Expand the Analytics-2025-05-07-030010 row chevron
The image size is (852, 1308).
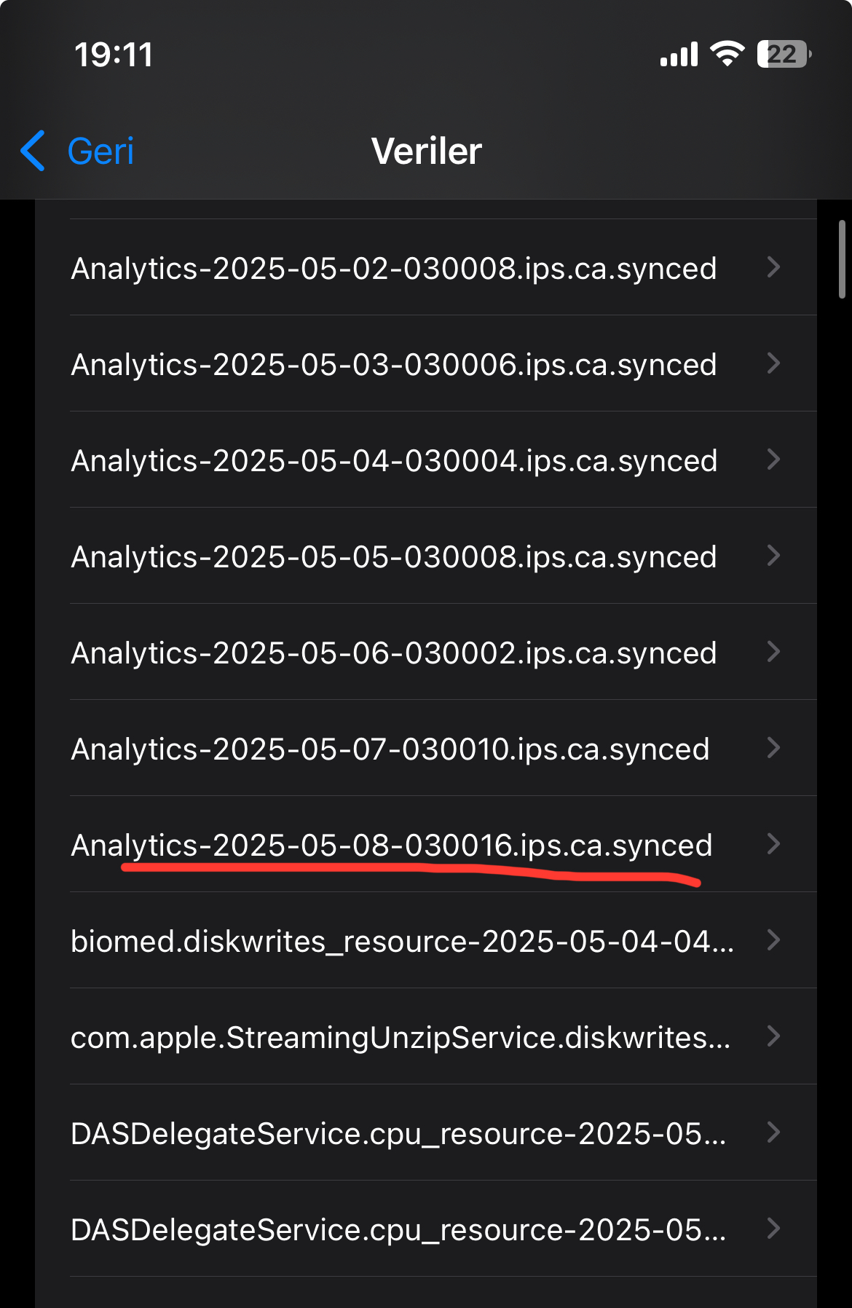[773, 748]
